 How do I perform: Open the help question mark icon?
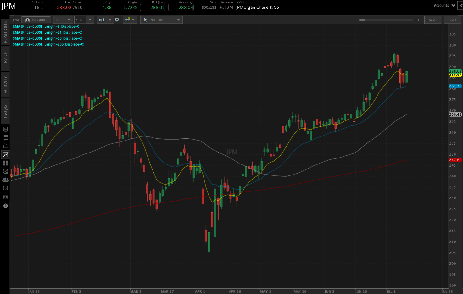pos(5,206)
